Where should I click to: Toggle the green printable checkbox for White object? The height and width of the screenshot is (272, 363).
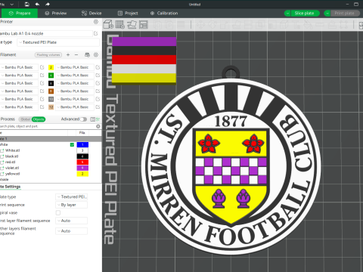point(72,144)
